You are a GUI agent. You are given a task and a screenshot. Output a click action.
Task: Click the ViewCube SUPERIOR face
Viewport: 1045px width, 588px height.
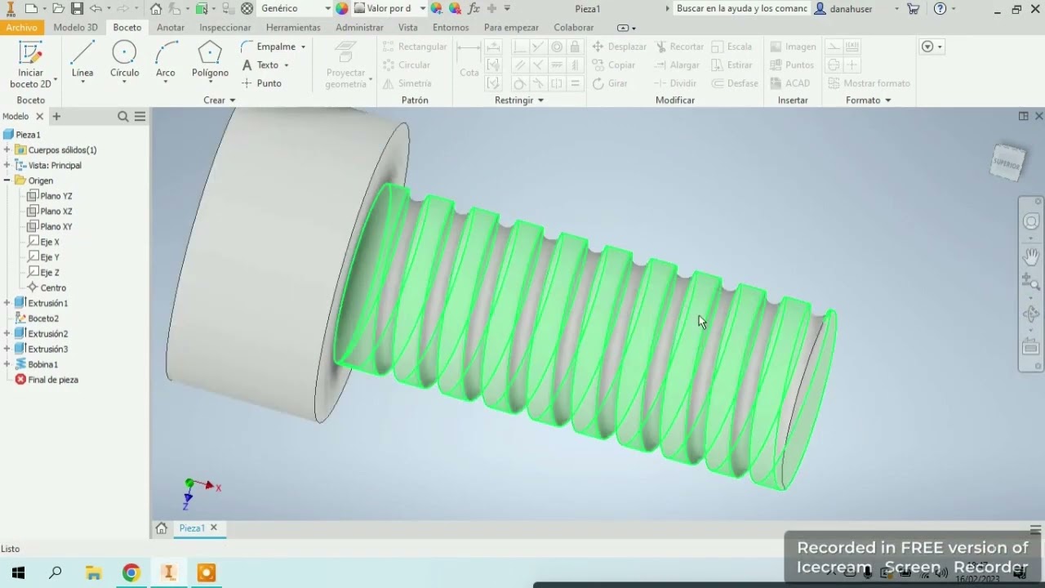pyautogui.click(x=1007, y=163)
